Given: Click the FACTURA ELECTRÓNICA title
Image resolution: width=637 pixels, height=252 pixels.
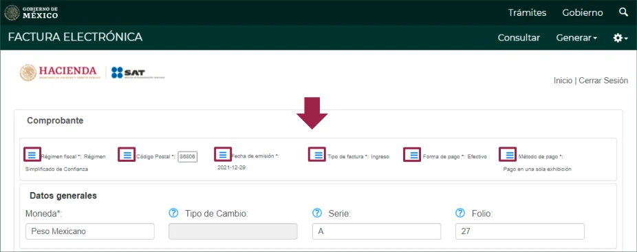Looking at the screenshot, I should [x=75, y=37].
